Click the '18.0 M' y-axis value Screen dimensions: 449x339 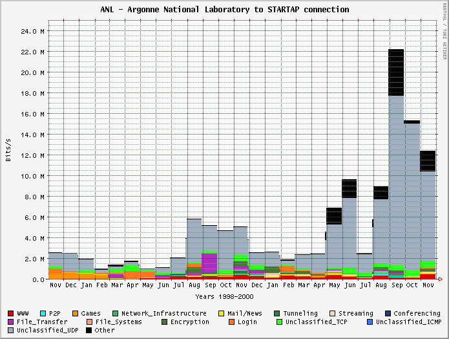pyautogui.click(x=32, y=93)
